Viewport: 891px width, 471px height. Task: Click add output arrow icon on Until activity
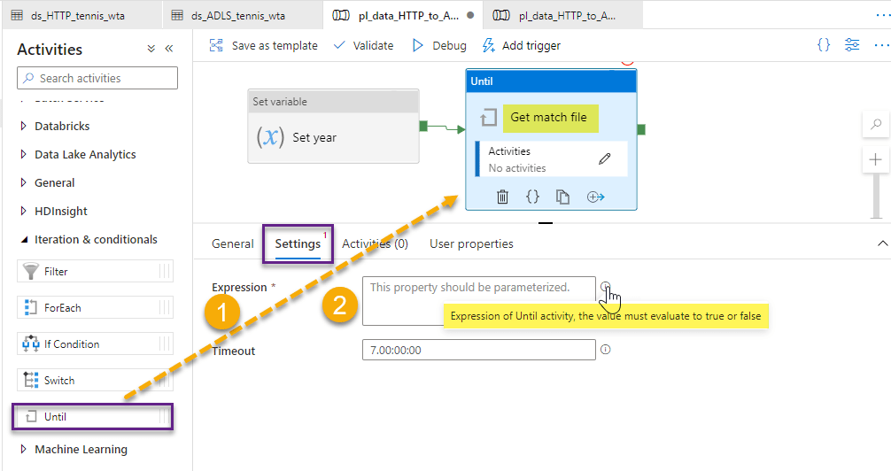pyautogui.click(x=595, y=197)
